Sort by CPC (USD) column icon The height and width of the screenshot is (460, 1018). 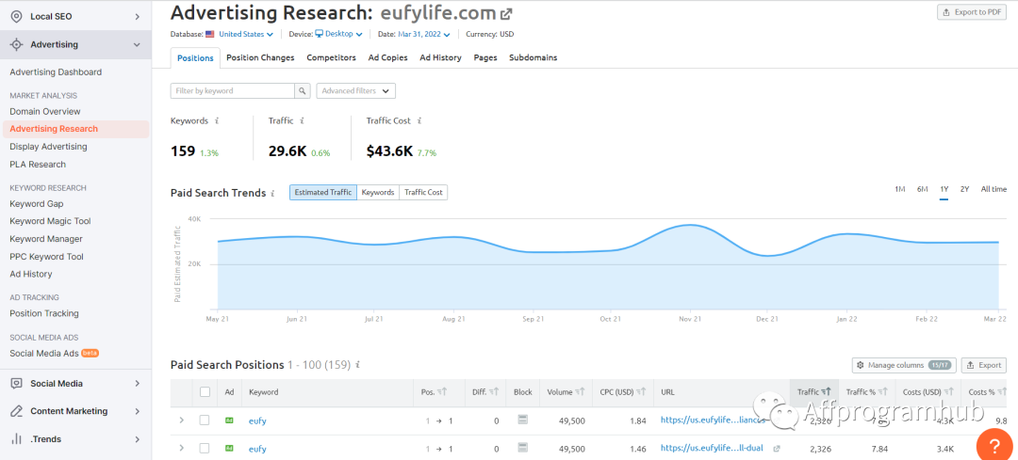click(642, 392)
